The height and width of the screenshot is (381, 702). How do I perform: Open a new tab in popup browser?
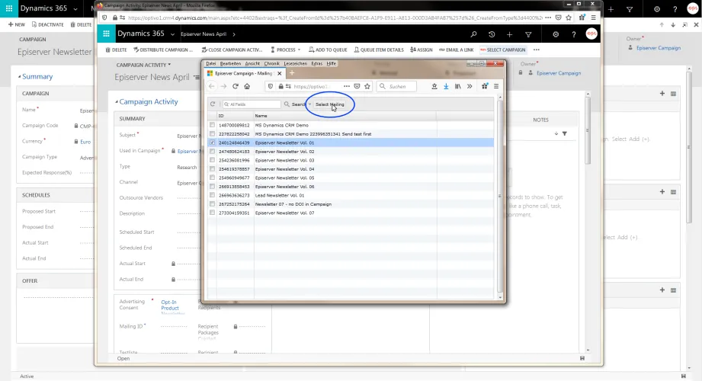(x=292, y=73)
